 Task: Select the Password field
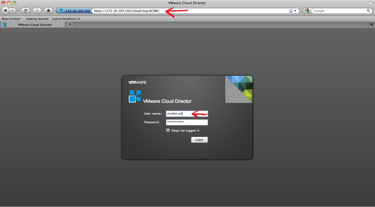pos(187,122)
